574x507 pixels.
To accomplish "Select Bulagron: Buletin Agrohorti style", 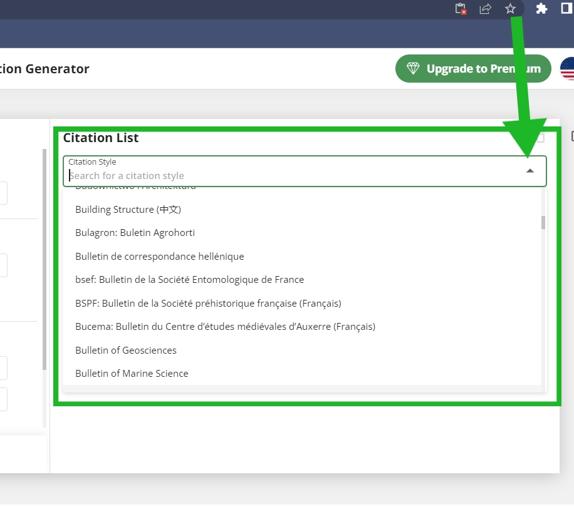I will [x=302, y=233].
